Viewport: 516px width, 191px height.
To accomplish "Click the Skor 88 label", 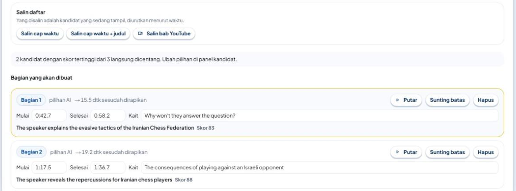I will pos(184,180).
